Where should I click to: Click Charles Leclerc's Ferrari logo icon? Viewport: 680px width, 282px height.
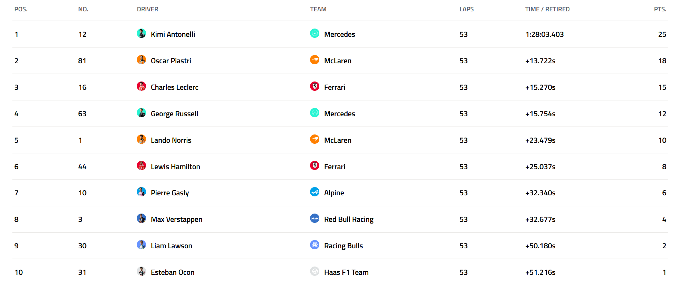(315, 86)
